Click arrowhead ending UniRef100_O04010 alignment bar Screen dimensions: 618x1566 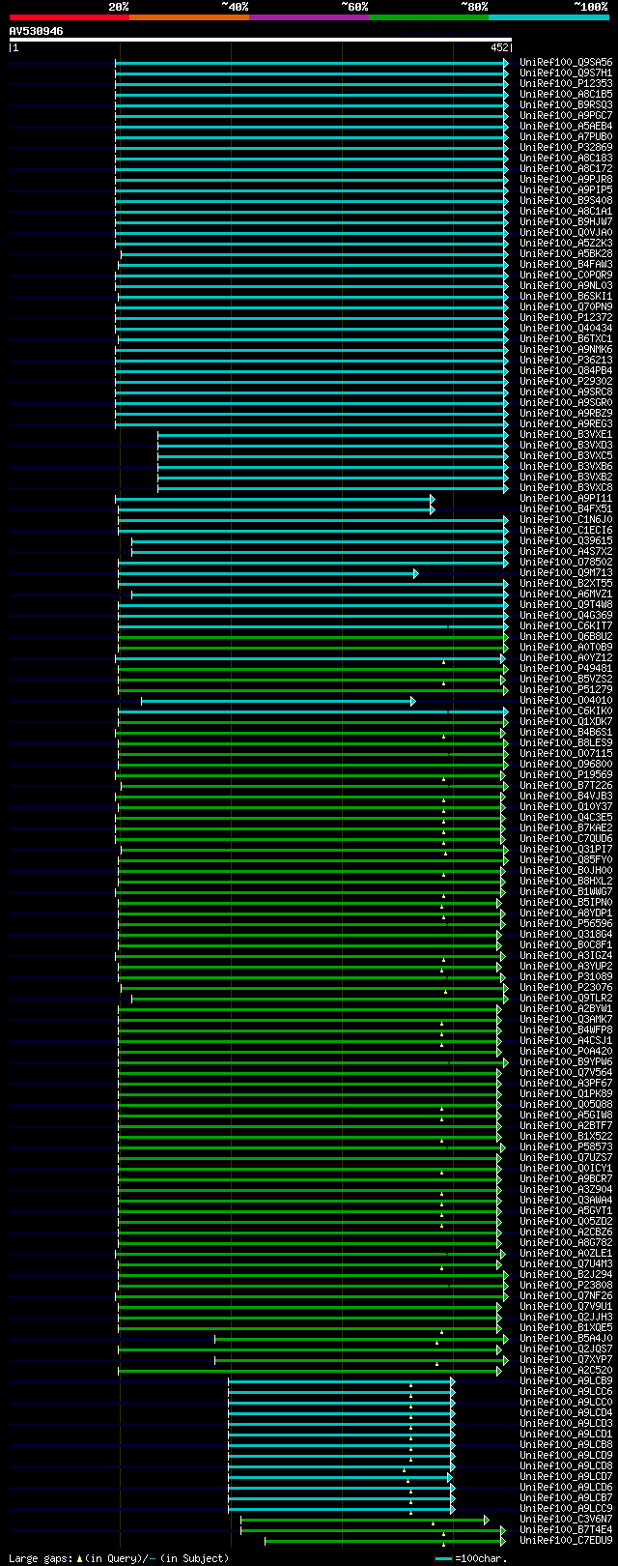point(413,700)
